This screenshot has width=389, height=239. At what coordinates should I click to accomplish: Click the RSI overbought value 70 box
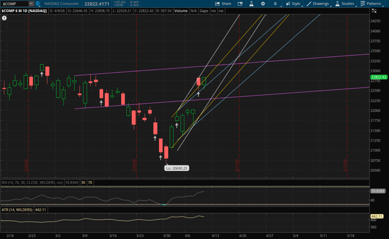pyautogui.click(x=90, y=183)
